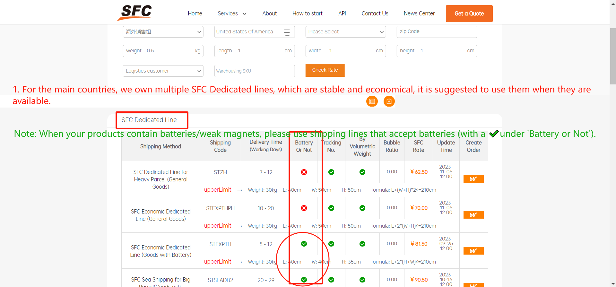Click SFC Dedicated Line for Heavy Parcel
The image size is (616, 287).
pyautogui.click(x=161, y=179)
